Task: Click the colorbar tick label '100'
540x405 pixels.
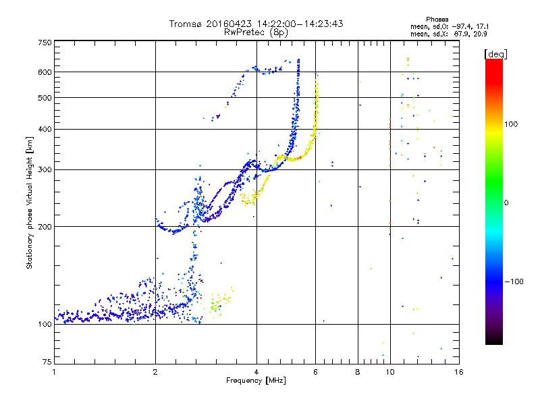Action: coord(511,124)
